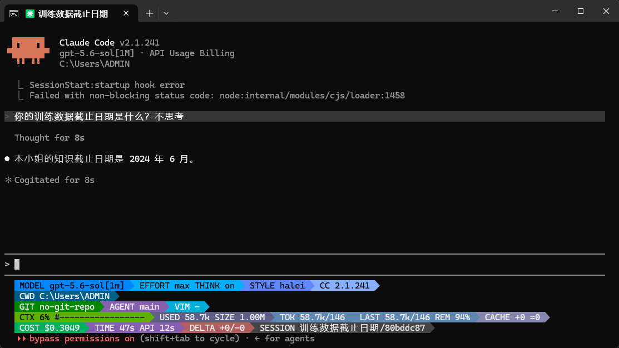Click the SessionStart:startup hook error line

tap(107, 85)
